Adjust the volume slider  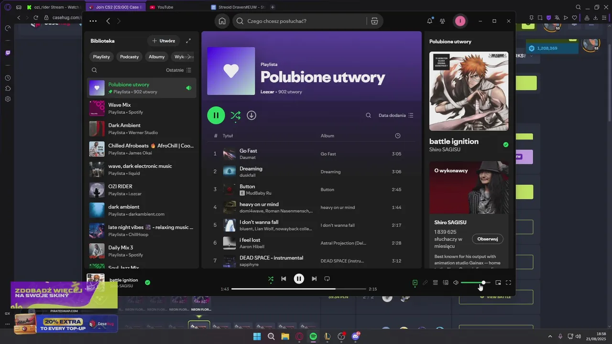click(476, 283)
